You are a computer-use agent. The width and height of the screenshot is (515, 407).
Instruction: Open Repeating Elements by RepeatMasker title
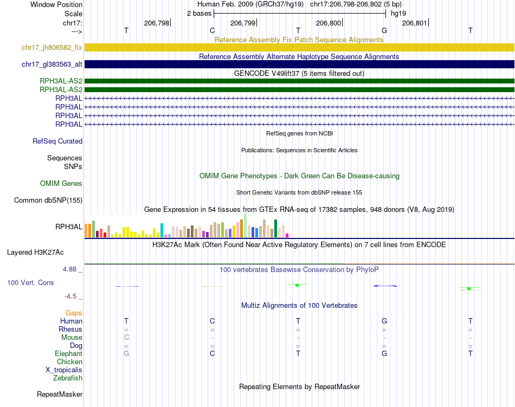point(299,387)
